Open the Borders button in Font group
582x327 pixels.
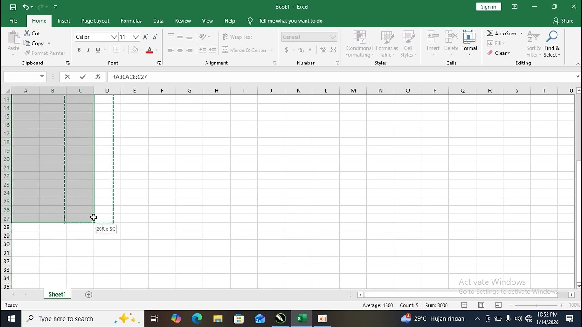[116, 50]
